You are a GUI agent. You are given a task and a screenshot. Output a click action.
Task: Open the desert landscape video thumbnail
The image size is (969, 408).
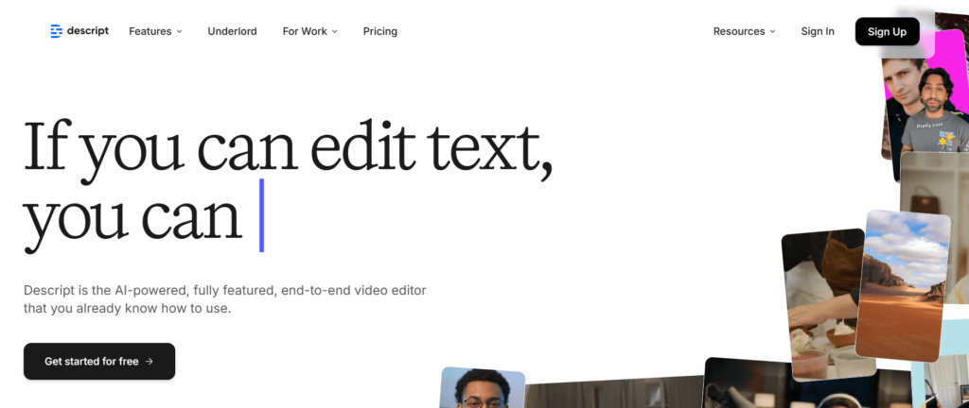coord(903,285)
